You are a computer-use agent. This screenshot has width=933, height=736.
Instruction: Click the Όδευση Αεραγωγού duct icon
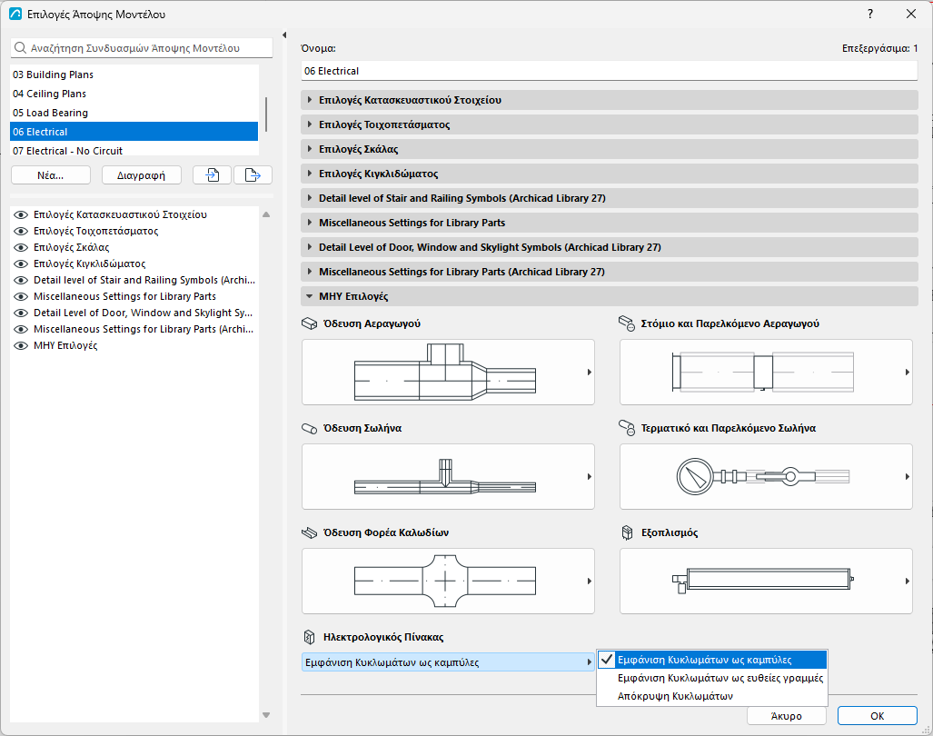[x=310, y=323]
